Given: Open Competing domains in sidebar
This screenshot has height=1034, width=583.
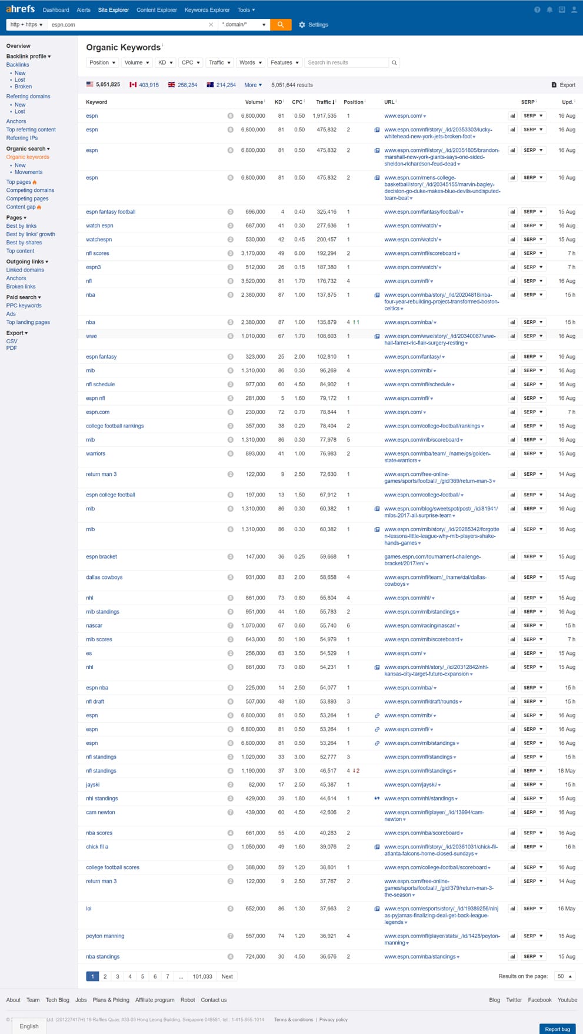Looking at the screenshot, I should click(x=30, y=190).
